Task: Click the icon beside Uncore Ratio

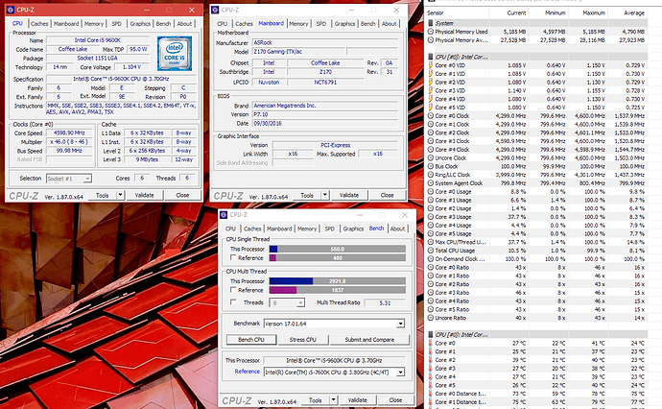Action: click(431, 318)
